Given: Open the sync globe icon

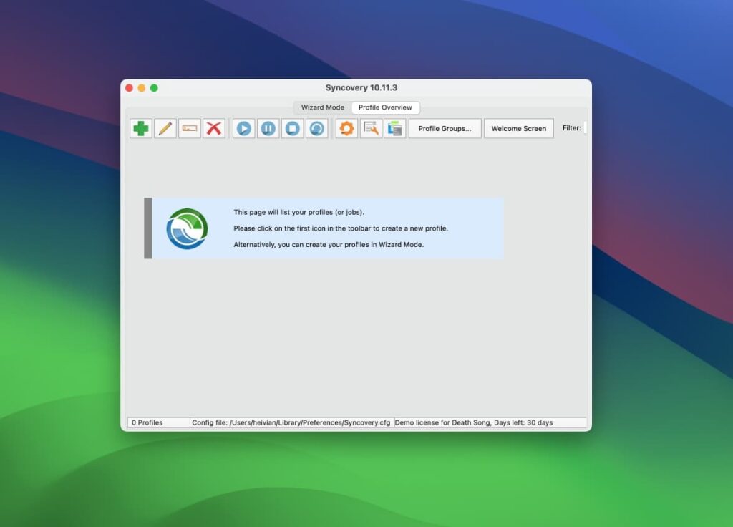Looking at the screenshot, I should click(x=316, y=129).
